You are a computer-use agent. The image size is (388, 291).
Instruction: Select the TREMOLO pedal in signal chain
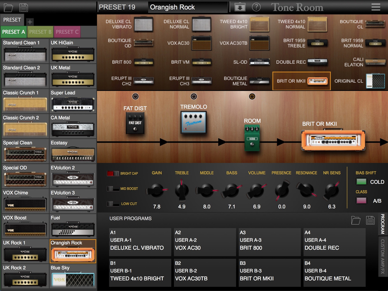click(x=194, y=122)
